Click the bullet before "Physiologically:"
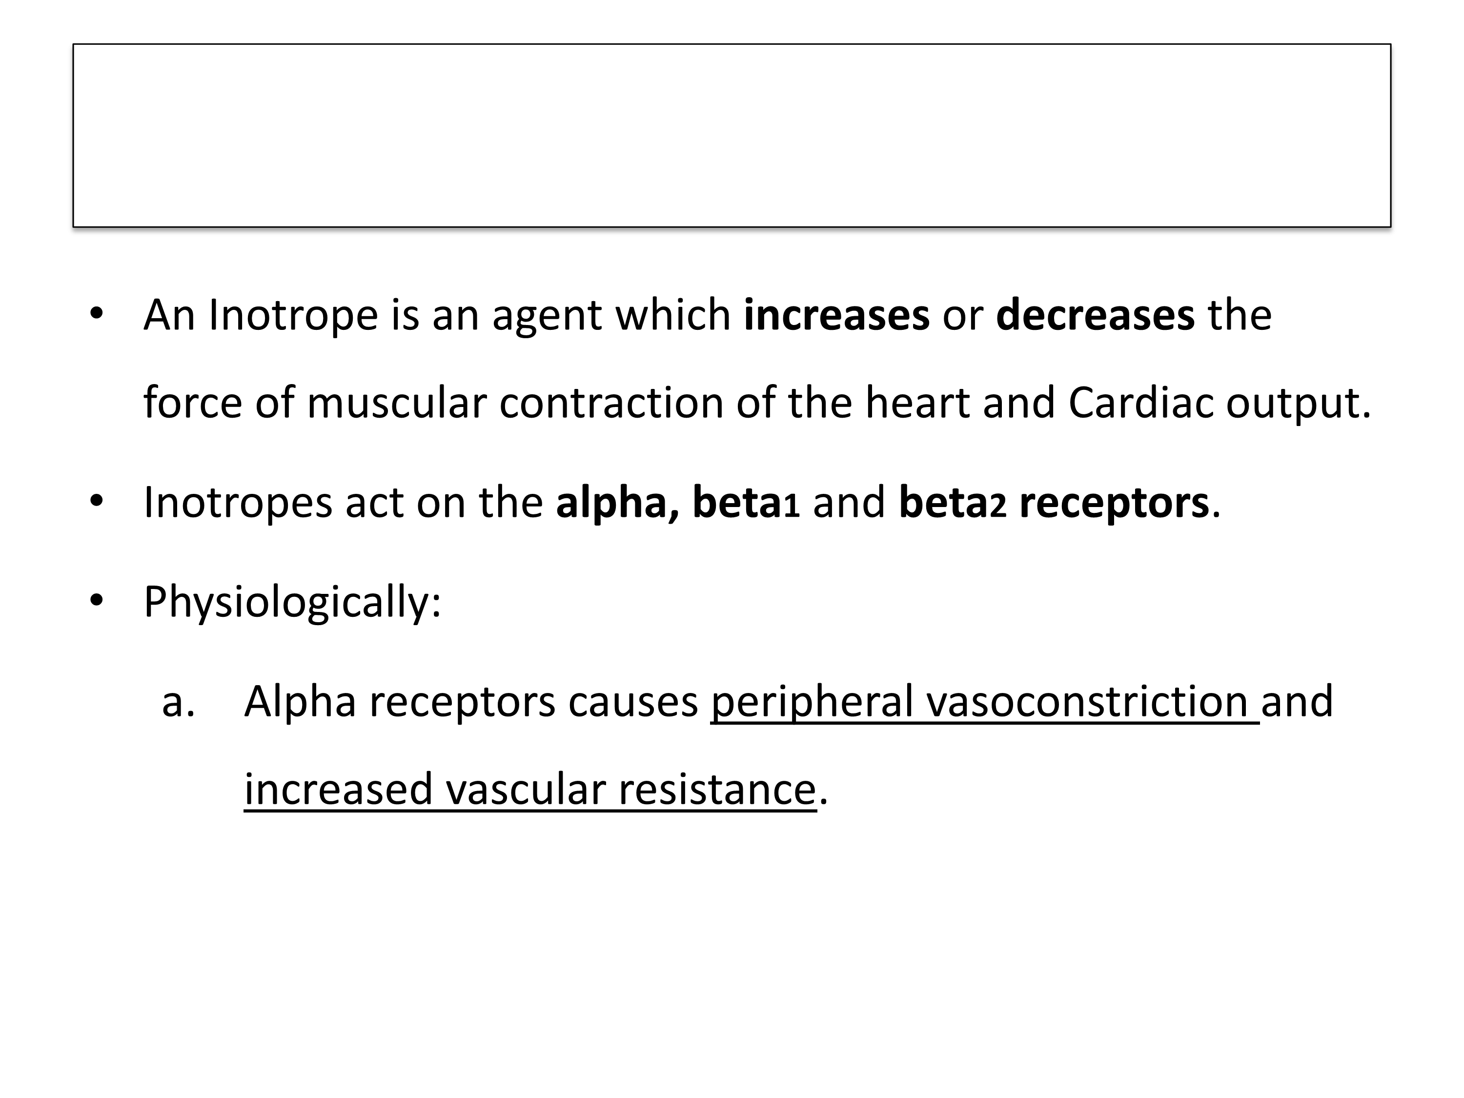The height and width of the screenshot is (1098, 1464). [x=97, y=600]
